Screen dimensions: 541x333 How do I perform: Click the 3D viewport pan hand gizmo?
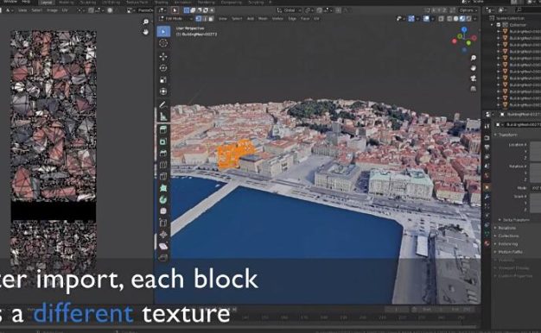(x=474, y=68)
